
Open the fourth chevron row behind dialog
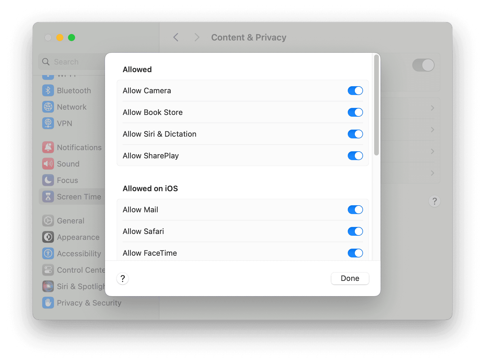pos(433,173)
